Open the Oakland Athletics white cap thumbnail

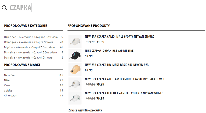click(x=75, y=84)
